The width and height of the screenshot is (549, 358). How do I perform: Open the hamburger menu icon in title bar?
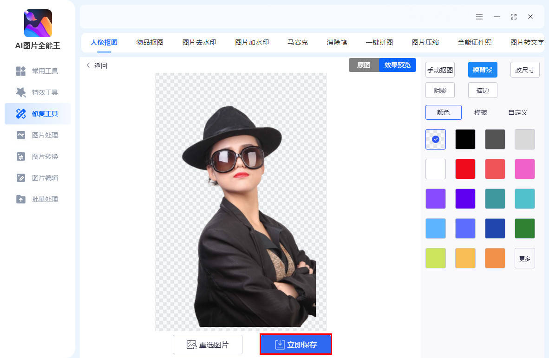[479, 17]
